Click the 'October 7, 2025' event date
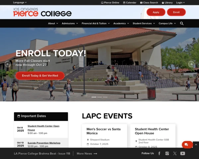Screen dimensions: 199x159 [99, 144]
